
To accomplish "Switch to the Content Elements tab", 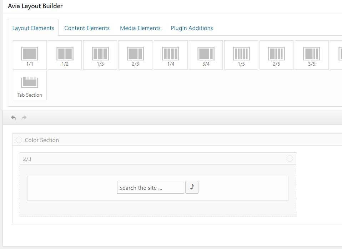I will [87, 28].
